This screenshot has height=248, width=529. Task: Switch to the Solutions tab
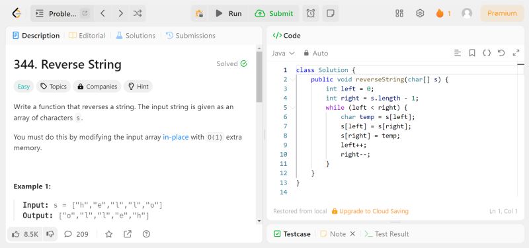coord(136,36)
